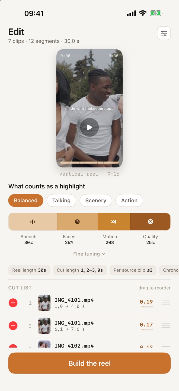179x391 pixels.
Task: Click the preview segment progress bar
Action: tap(90, 163)
